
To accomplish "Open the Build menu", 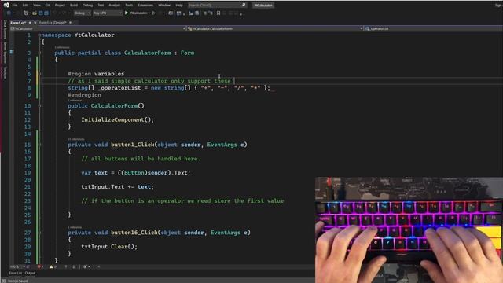I will click(x=74, y=6).
